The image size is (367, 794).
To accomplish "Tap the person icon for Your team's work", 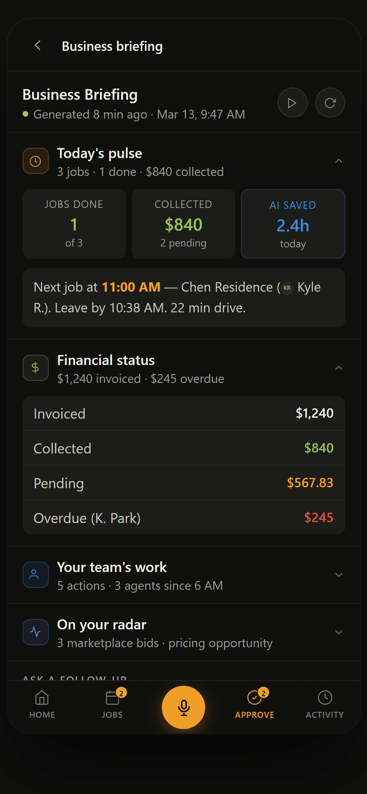I will 35,575.
